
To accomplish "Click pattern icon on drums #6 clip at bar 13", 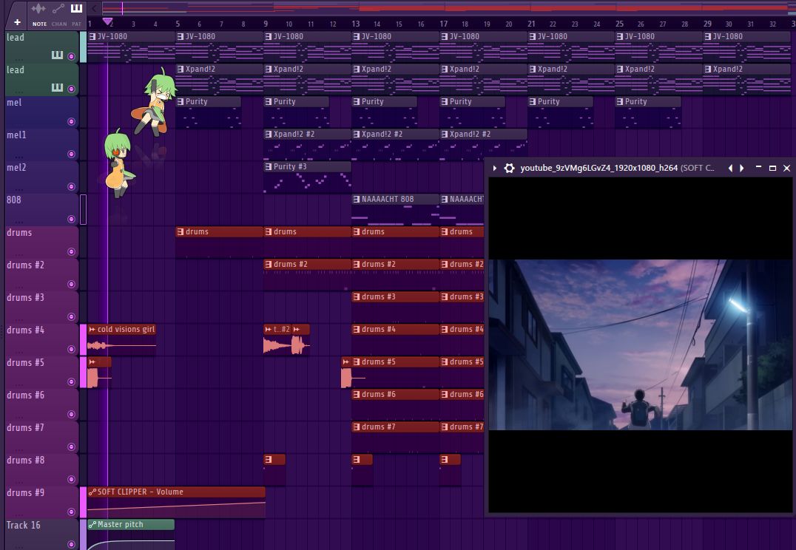I will [357, 394].
